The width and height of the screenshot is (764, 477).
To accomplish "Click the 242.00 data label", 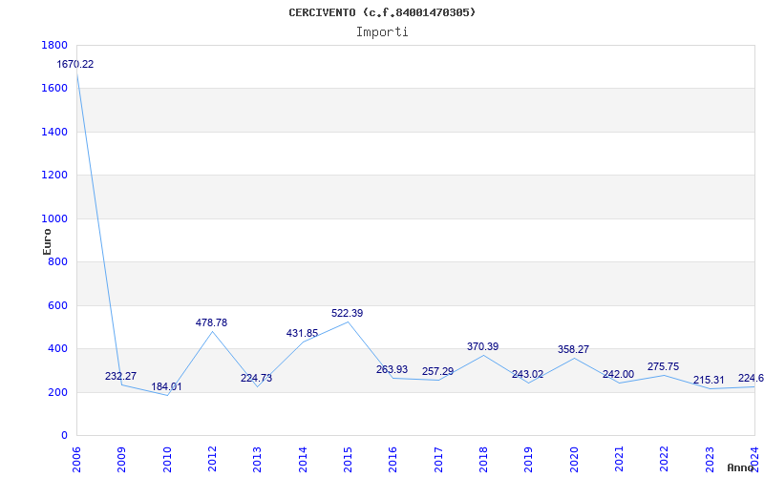I will [618, 374].
